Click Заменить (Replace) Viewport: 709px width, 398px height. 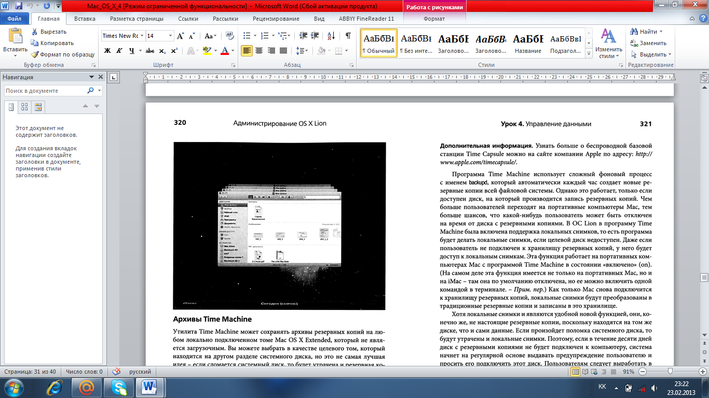[648, 43]
